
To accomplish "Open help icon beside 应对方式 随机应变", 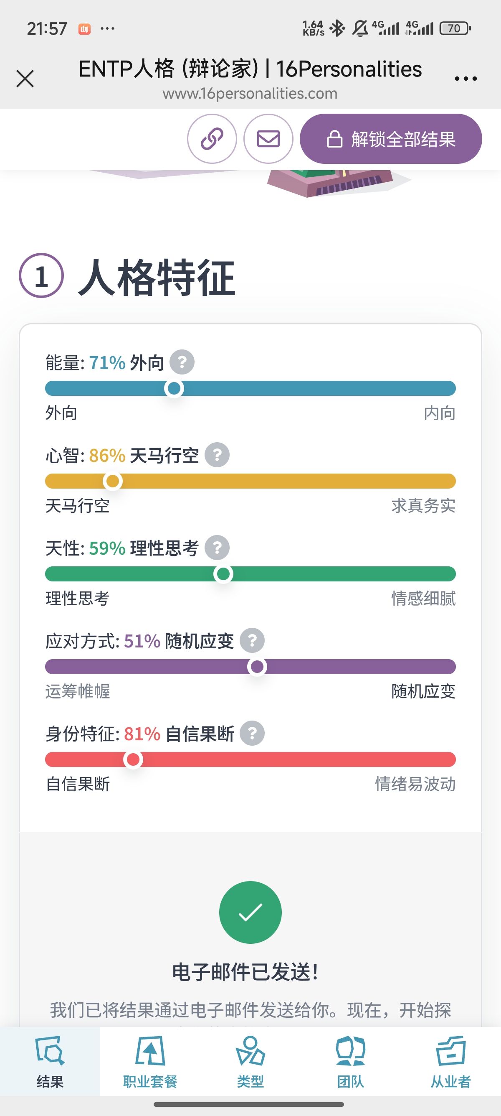I will coord(252,640).
